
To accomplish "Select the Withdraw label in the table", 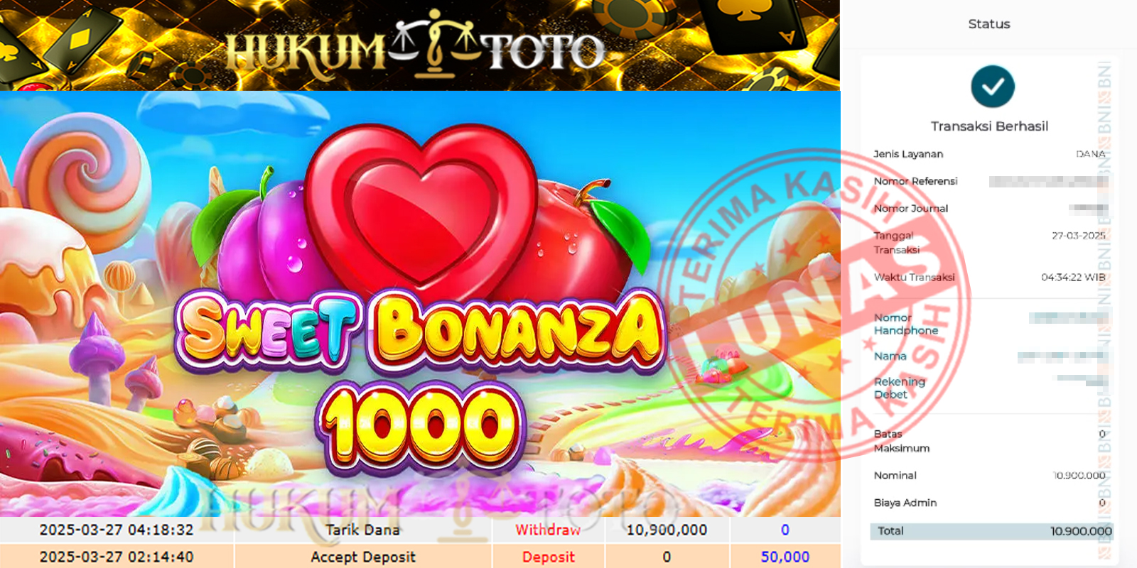I will 548,530.
